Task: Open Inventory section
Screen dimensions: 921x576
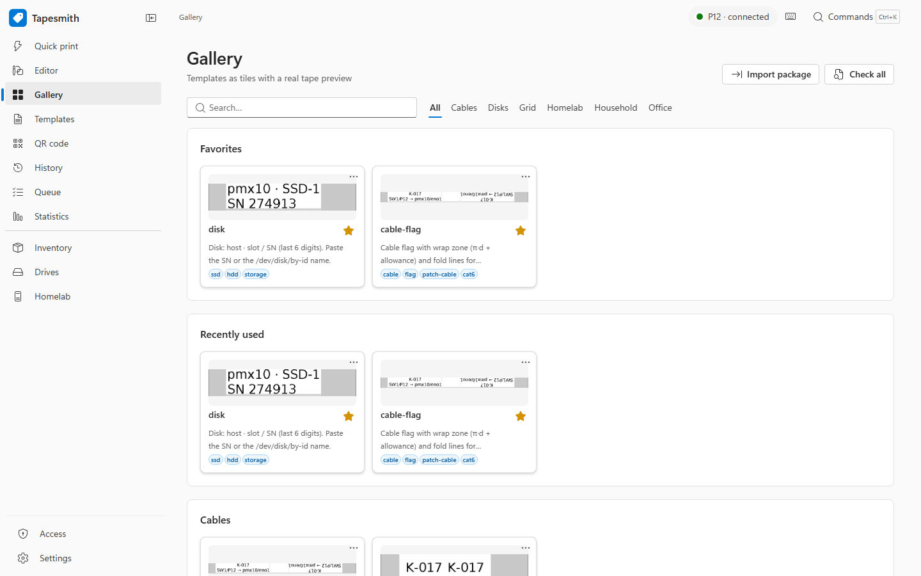Action: [x=83, y=248]
